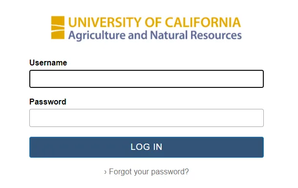Click the Username label
The height and width of the screenshot is (188, 298).
pyautogui.click(x=48, y=63)
